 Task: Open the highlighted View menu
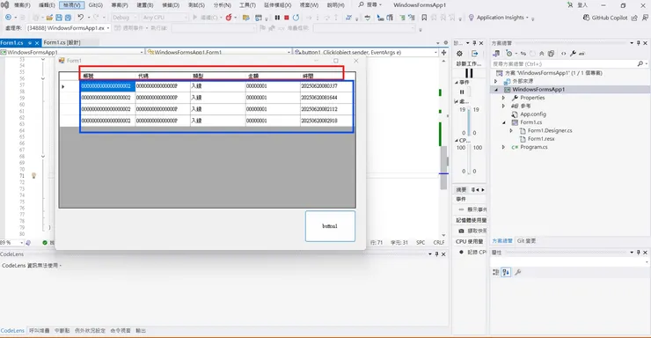(72, 5)
